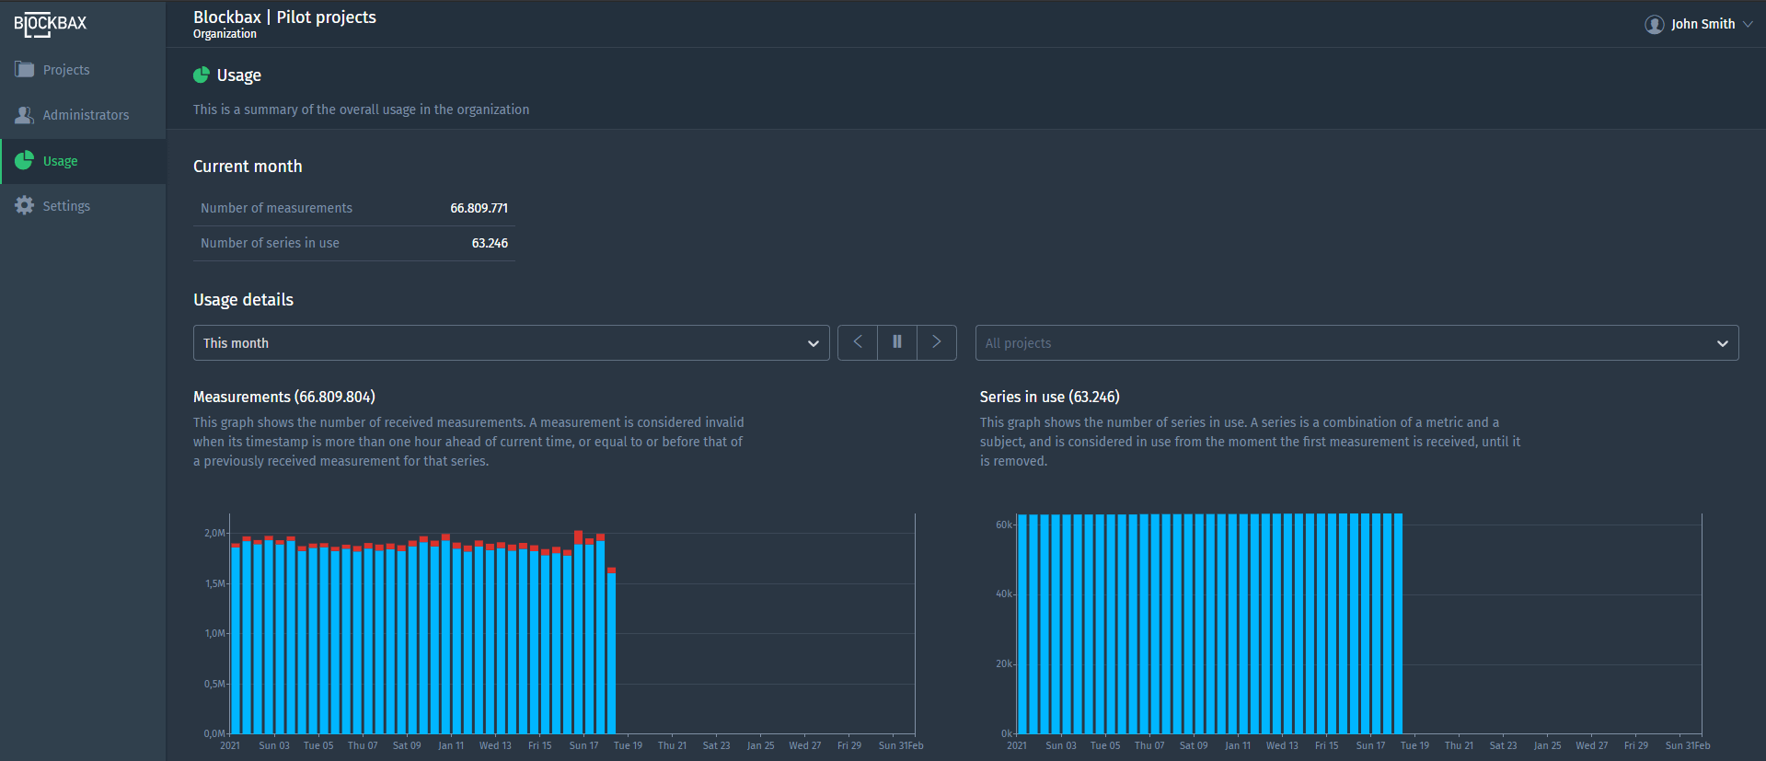Viewport: 1766px width, 761px height.
Task: Click the Usage pie chart sidebar icon
Action: coord(25,161)
